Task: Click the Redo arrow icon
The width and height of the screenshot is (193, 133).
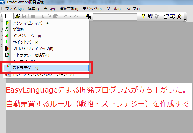Action: coord(76,16)
